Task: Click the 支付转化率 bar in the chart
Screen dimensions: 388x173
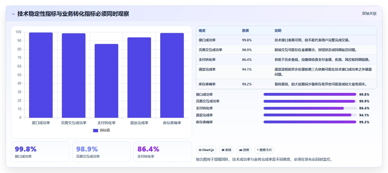Action: pyautogui.click(x=106, y=81)
